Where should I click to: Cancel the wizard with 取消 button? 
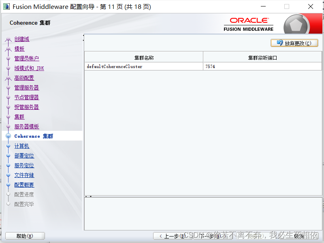coord(298,236)
